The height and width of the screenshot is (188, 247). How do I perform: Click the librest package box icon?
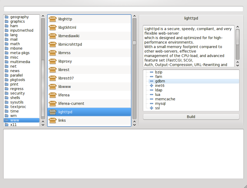53,70
